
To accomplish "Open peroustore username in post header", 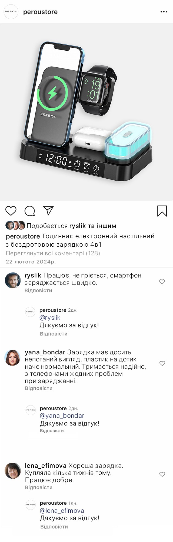I will click(x=40, y=12).
